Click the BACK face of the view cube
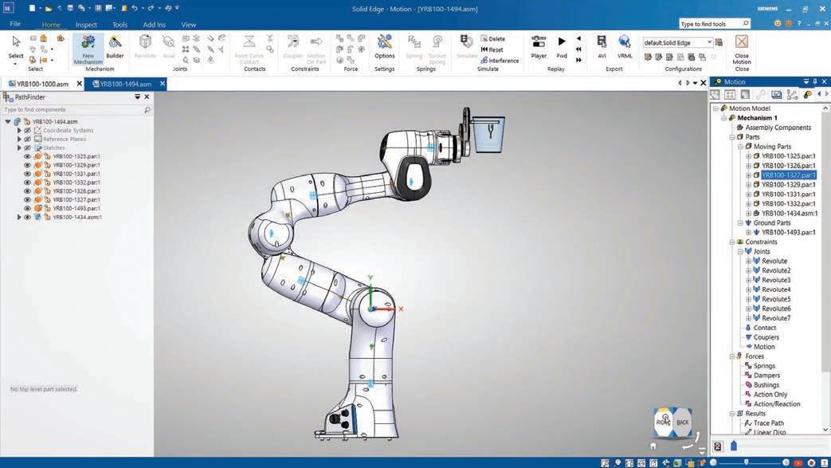This screenshot has width=831, height=468. click(683, 423)
